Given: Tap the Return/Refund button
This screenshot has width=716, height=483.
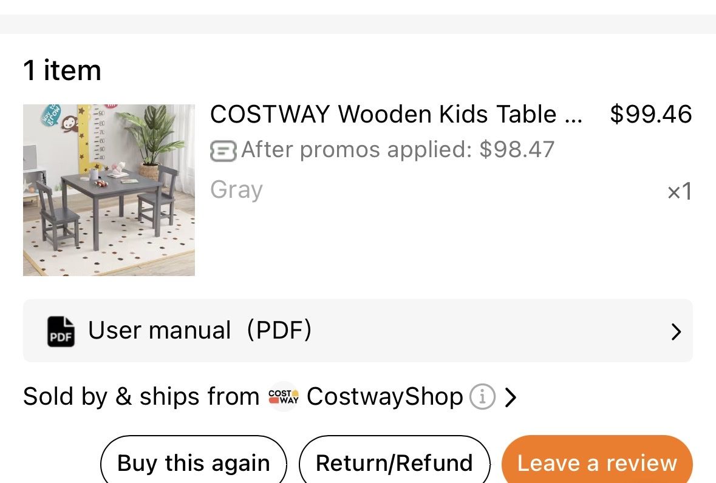Looking at the screenshot, I should click(x=395, y=460).
